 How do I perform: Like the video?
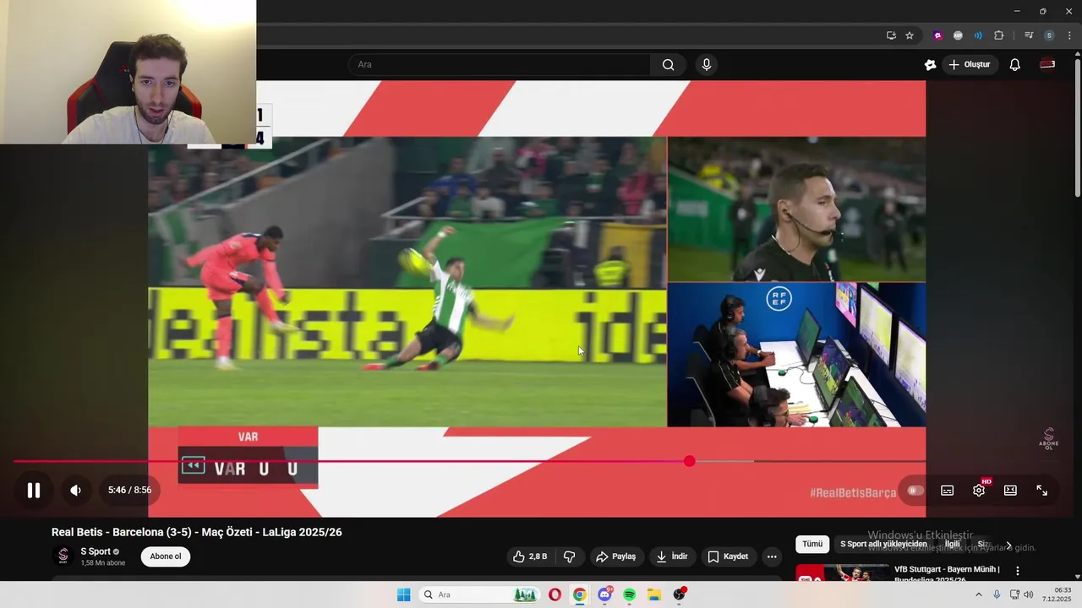530,556
